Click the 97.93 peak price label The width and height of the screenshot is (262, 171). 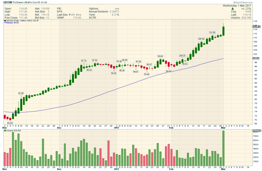click(95, 60)
